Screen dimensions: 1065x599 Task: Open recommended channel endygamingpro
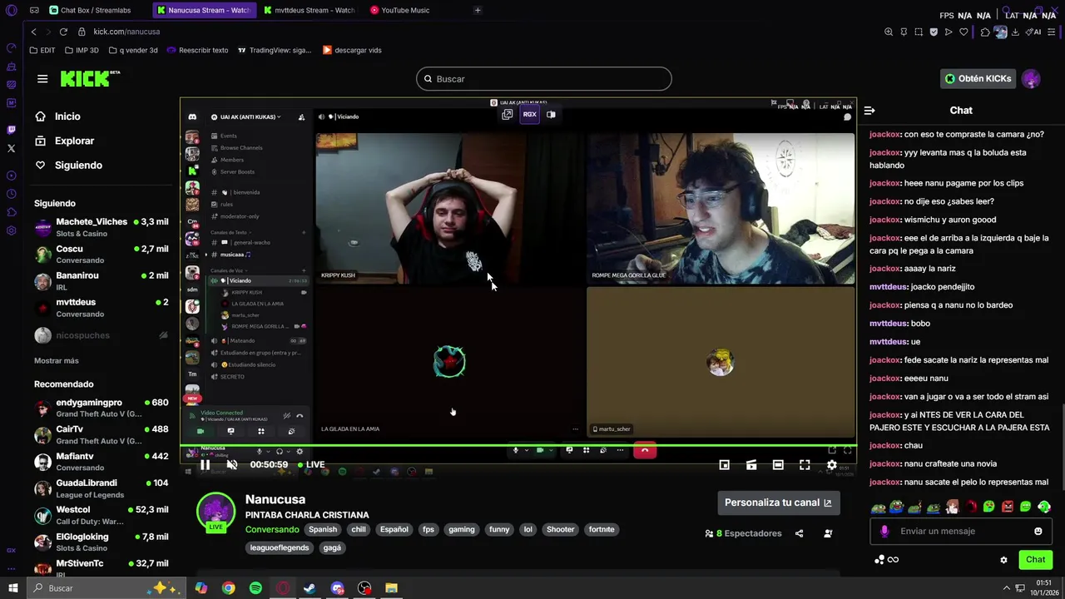click(101, 408)
